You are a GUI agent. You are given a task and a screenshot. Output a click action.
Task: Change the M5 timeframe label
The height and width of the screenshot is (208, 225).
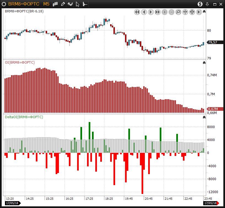point(46,4)
